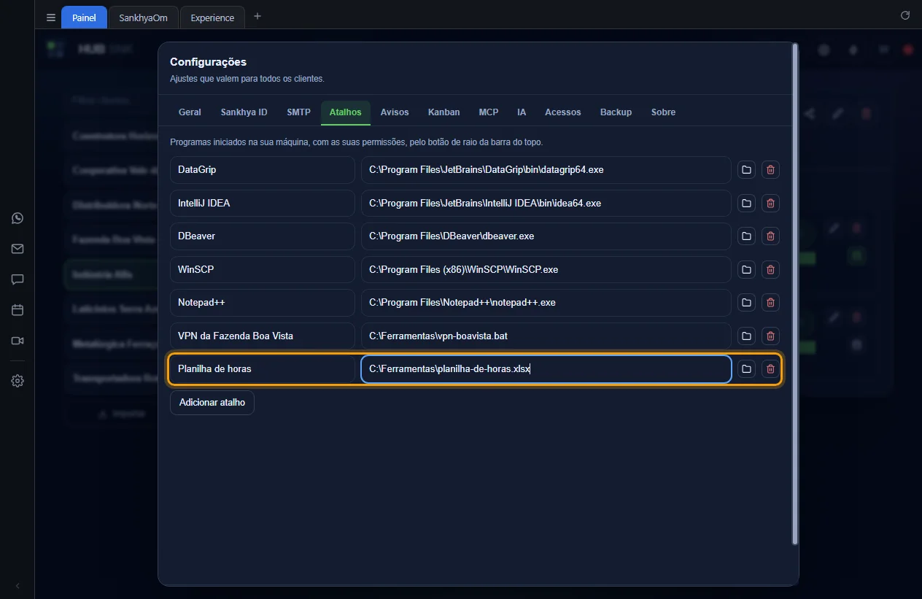Switch to the Experience top tab
The width and height of the screenshot is (922, 599).
point(212,18)
